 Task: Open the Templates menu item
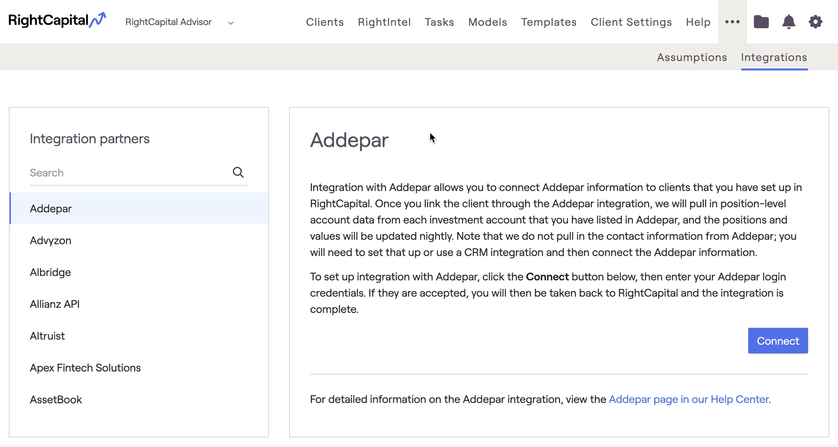[548, 22]
